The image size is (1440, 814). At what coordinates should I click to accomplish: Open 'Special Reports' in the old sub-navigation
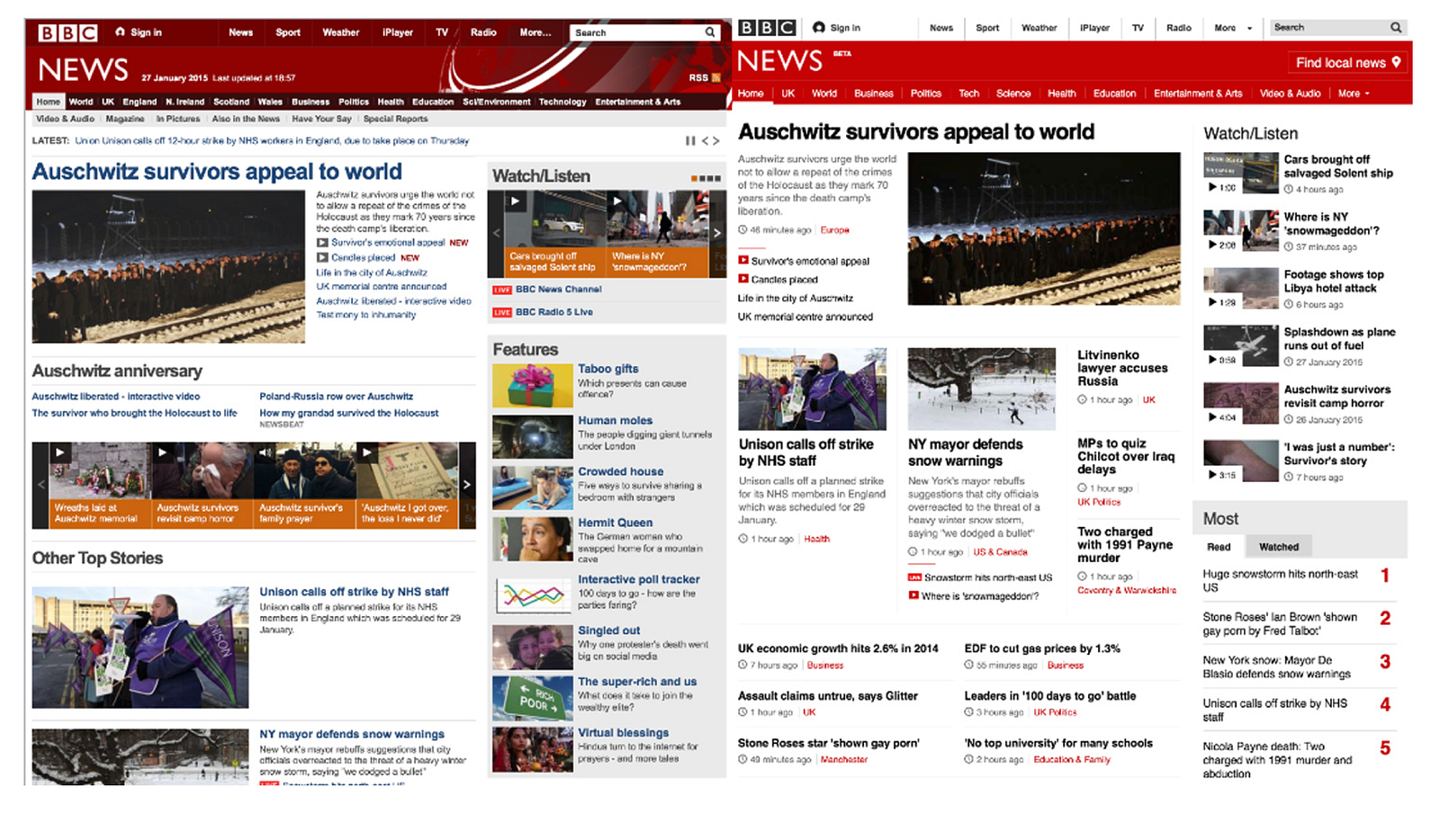(396, 119)
